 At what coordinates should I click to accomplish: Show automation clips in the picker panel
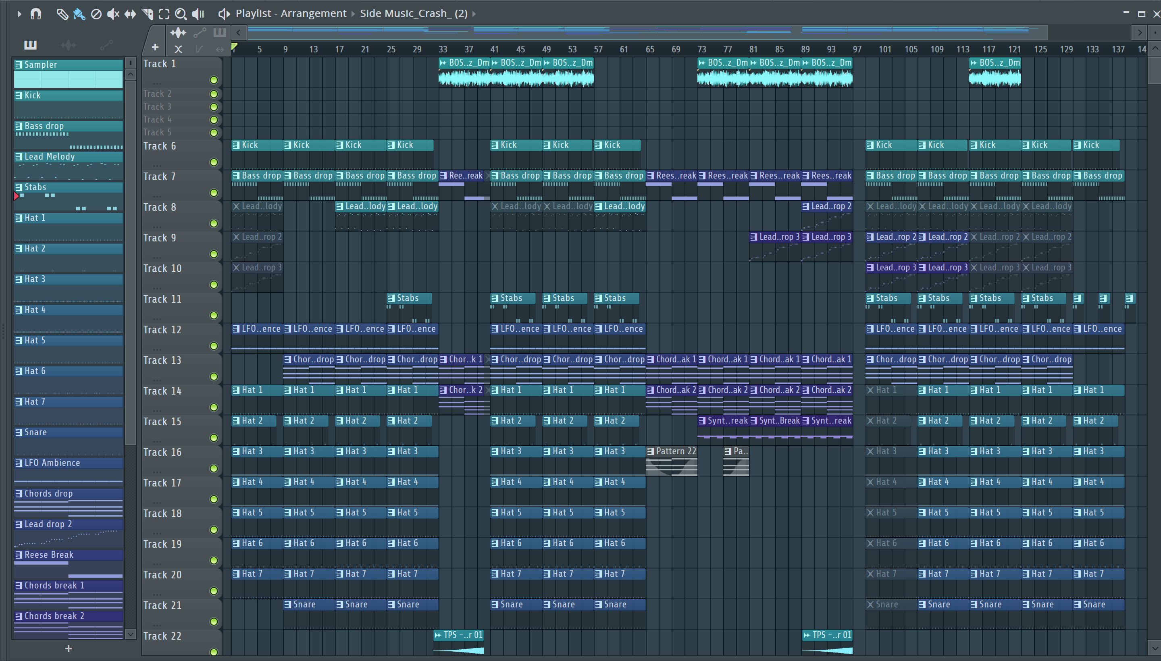click(x=106, y=44)
